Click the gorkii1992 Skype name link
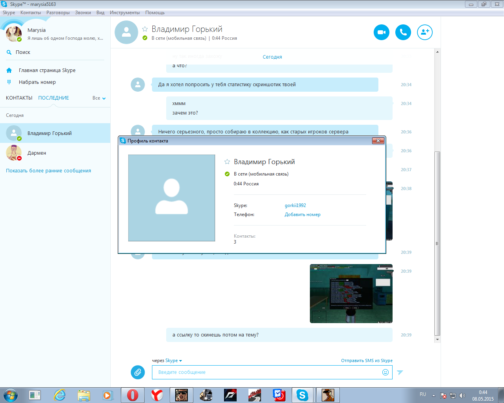 tap(295, 205)
